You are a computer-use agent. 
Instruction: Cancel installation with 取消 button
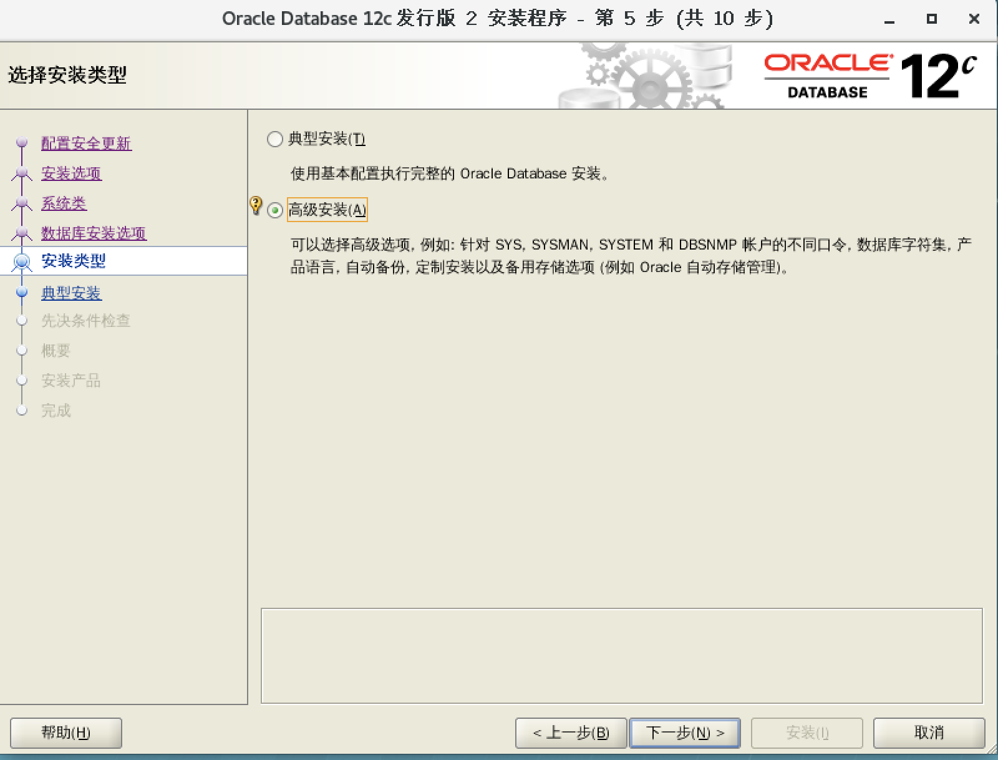[929, 733]
